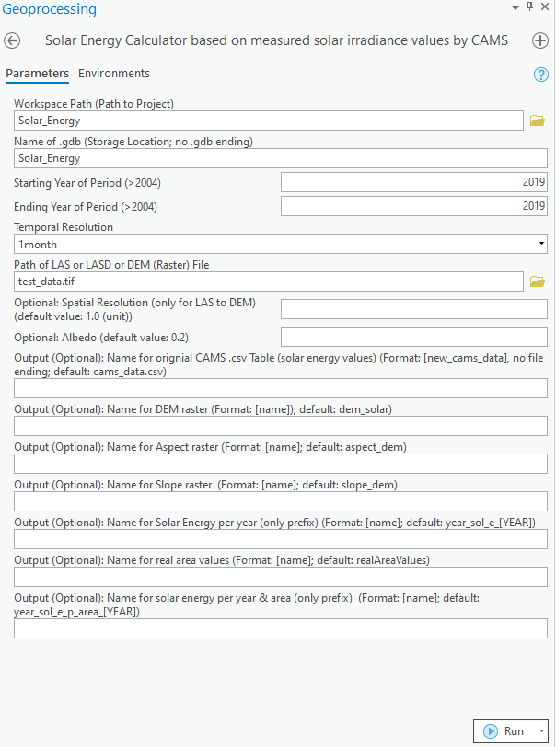Open the Geoprocessing pane options caret
Image resolution: width=556 pixels, height=747 pixels.
[515, 9]
